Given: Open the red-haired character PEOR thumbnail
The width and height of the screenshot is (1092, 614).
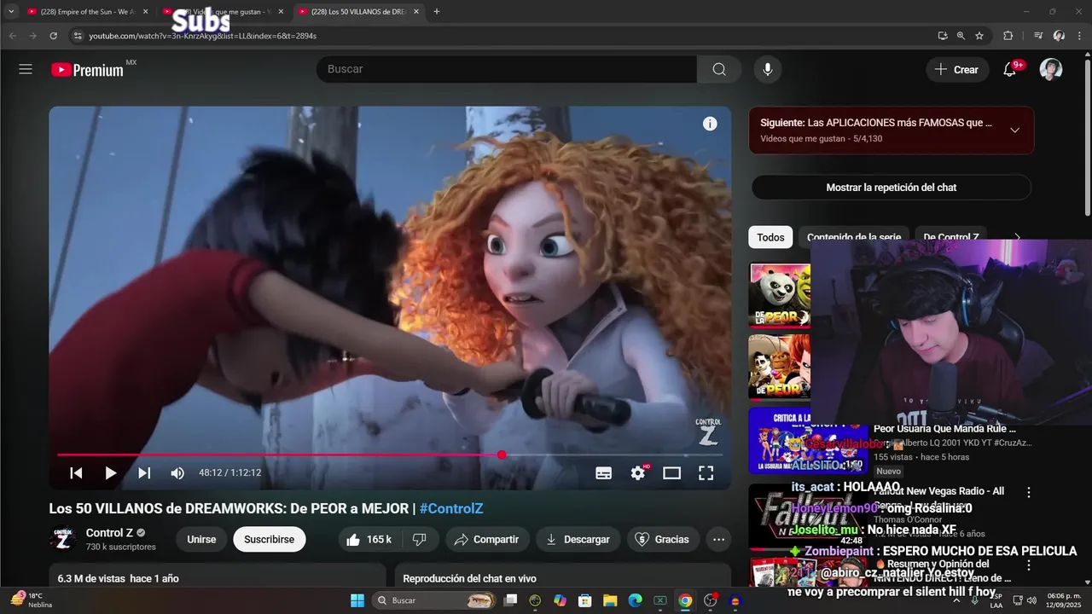Looking at the screenshot, I should [779, 367].
